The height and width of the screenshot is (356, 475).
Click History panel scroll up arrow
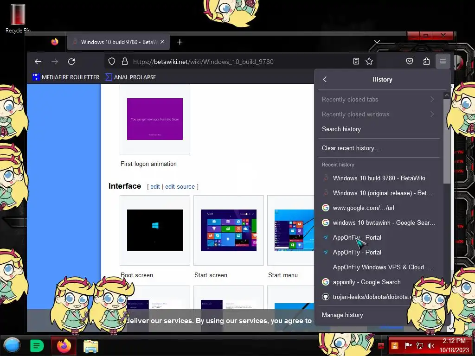tap(447, 95)
